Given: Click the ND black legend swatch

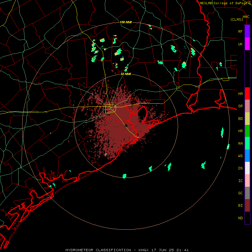Looking at the screenshot, I should [247, 218].
